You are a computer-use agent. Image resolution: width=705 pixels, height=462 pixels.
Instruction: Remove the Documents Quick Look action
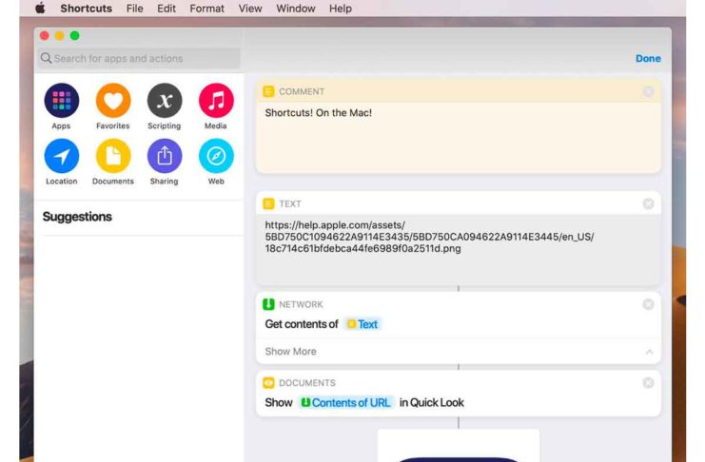point(648,383)
